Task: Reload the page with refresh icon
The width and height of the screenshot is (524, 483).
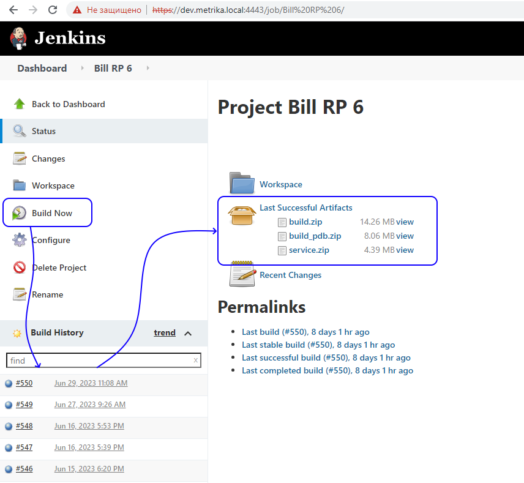Action: pyautogui.click(x=53, y=10)
